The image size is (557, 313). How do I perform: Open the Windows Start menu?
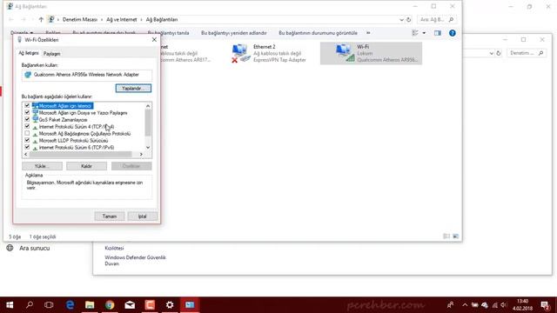10,305
